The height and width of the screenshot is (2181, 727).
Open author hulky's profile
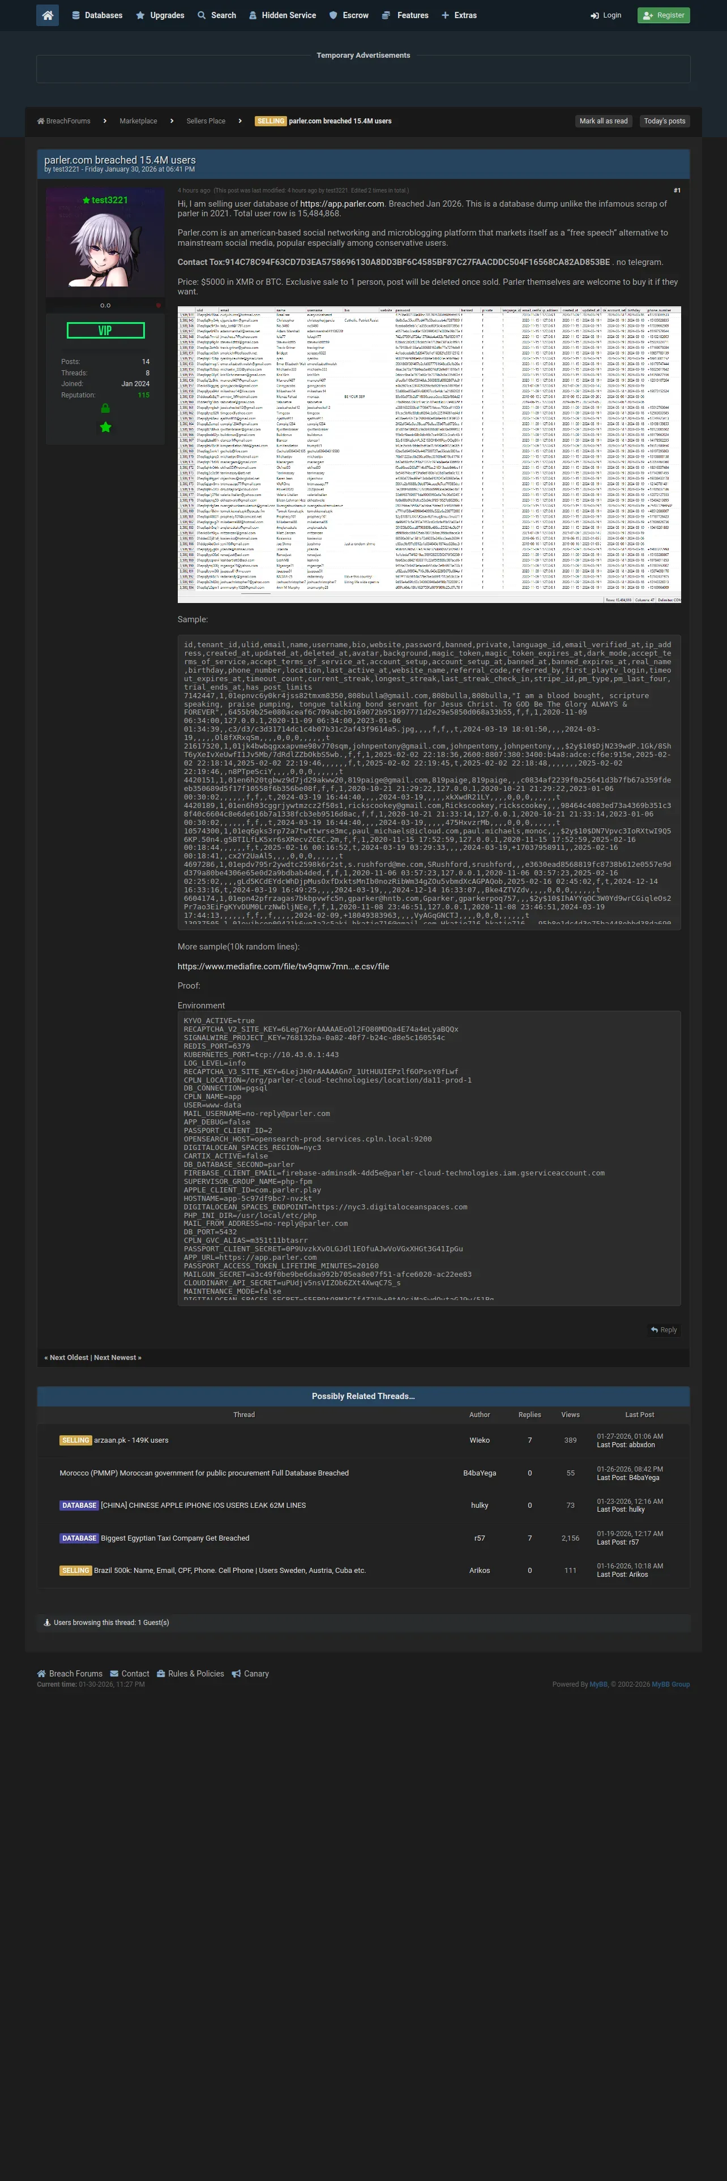coord(479,1506)
